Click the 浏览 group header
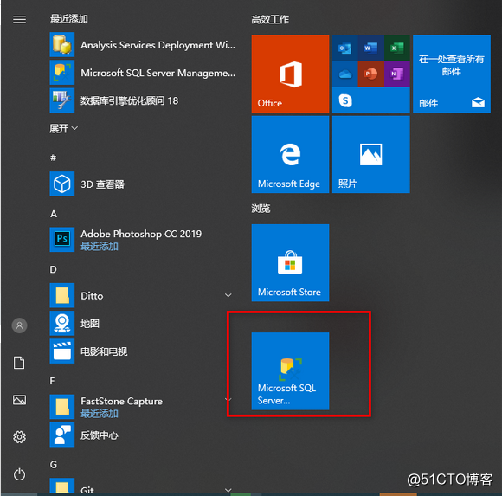Screen dimensions: 502x496 (x=261, y=209)
